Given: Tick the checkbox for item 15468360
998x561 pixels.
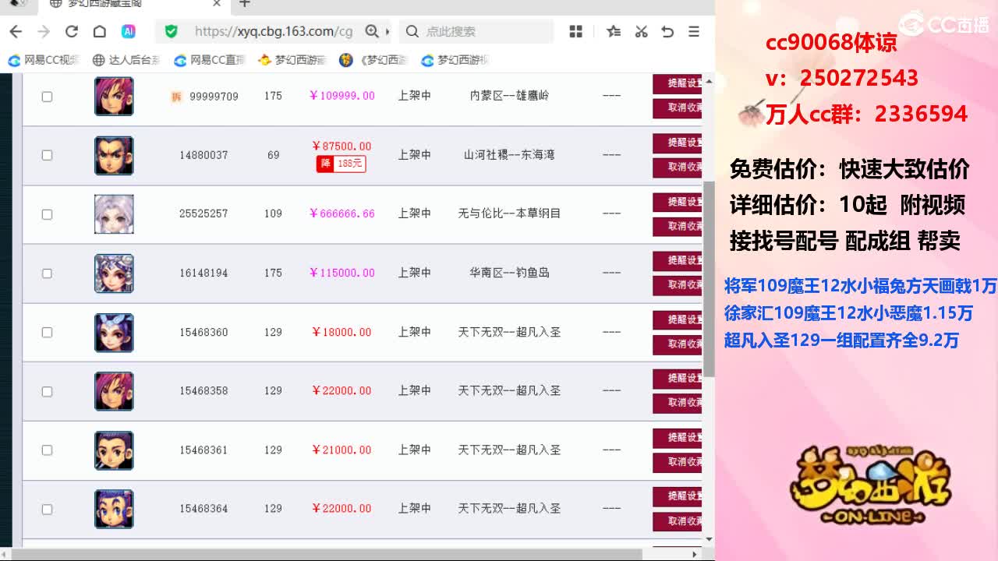Looking at the screenshot, I should [47, 332].
